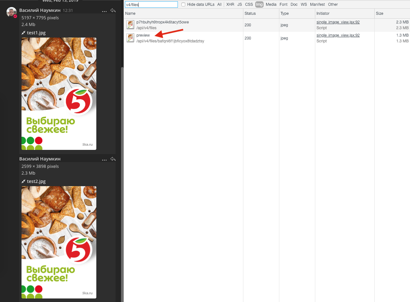This screenshot has width=410, height=302.
Task: Select the preview request row
Action: point(267,38)
